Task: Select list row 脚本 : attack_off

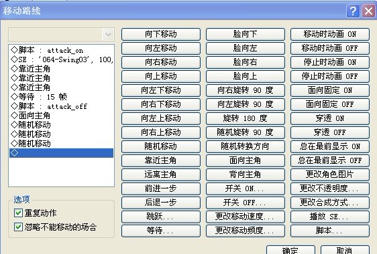Action: coord(61,106)
